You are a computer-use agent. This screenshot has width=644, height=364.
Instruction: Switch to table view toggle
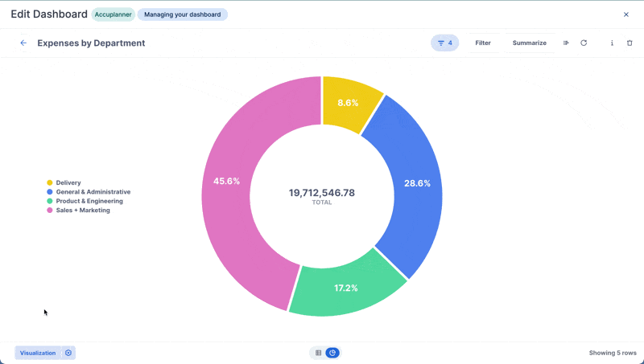(x=318, y=353)
